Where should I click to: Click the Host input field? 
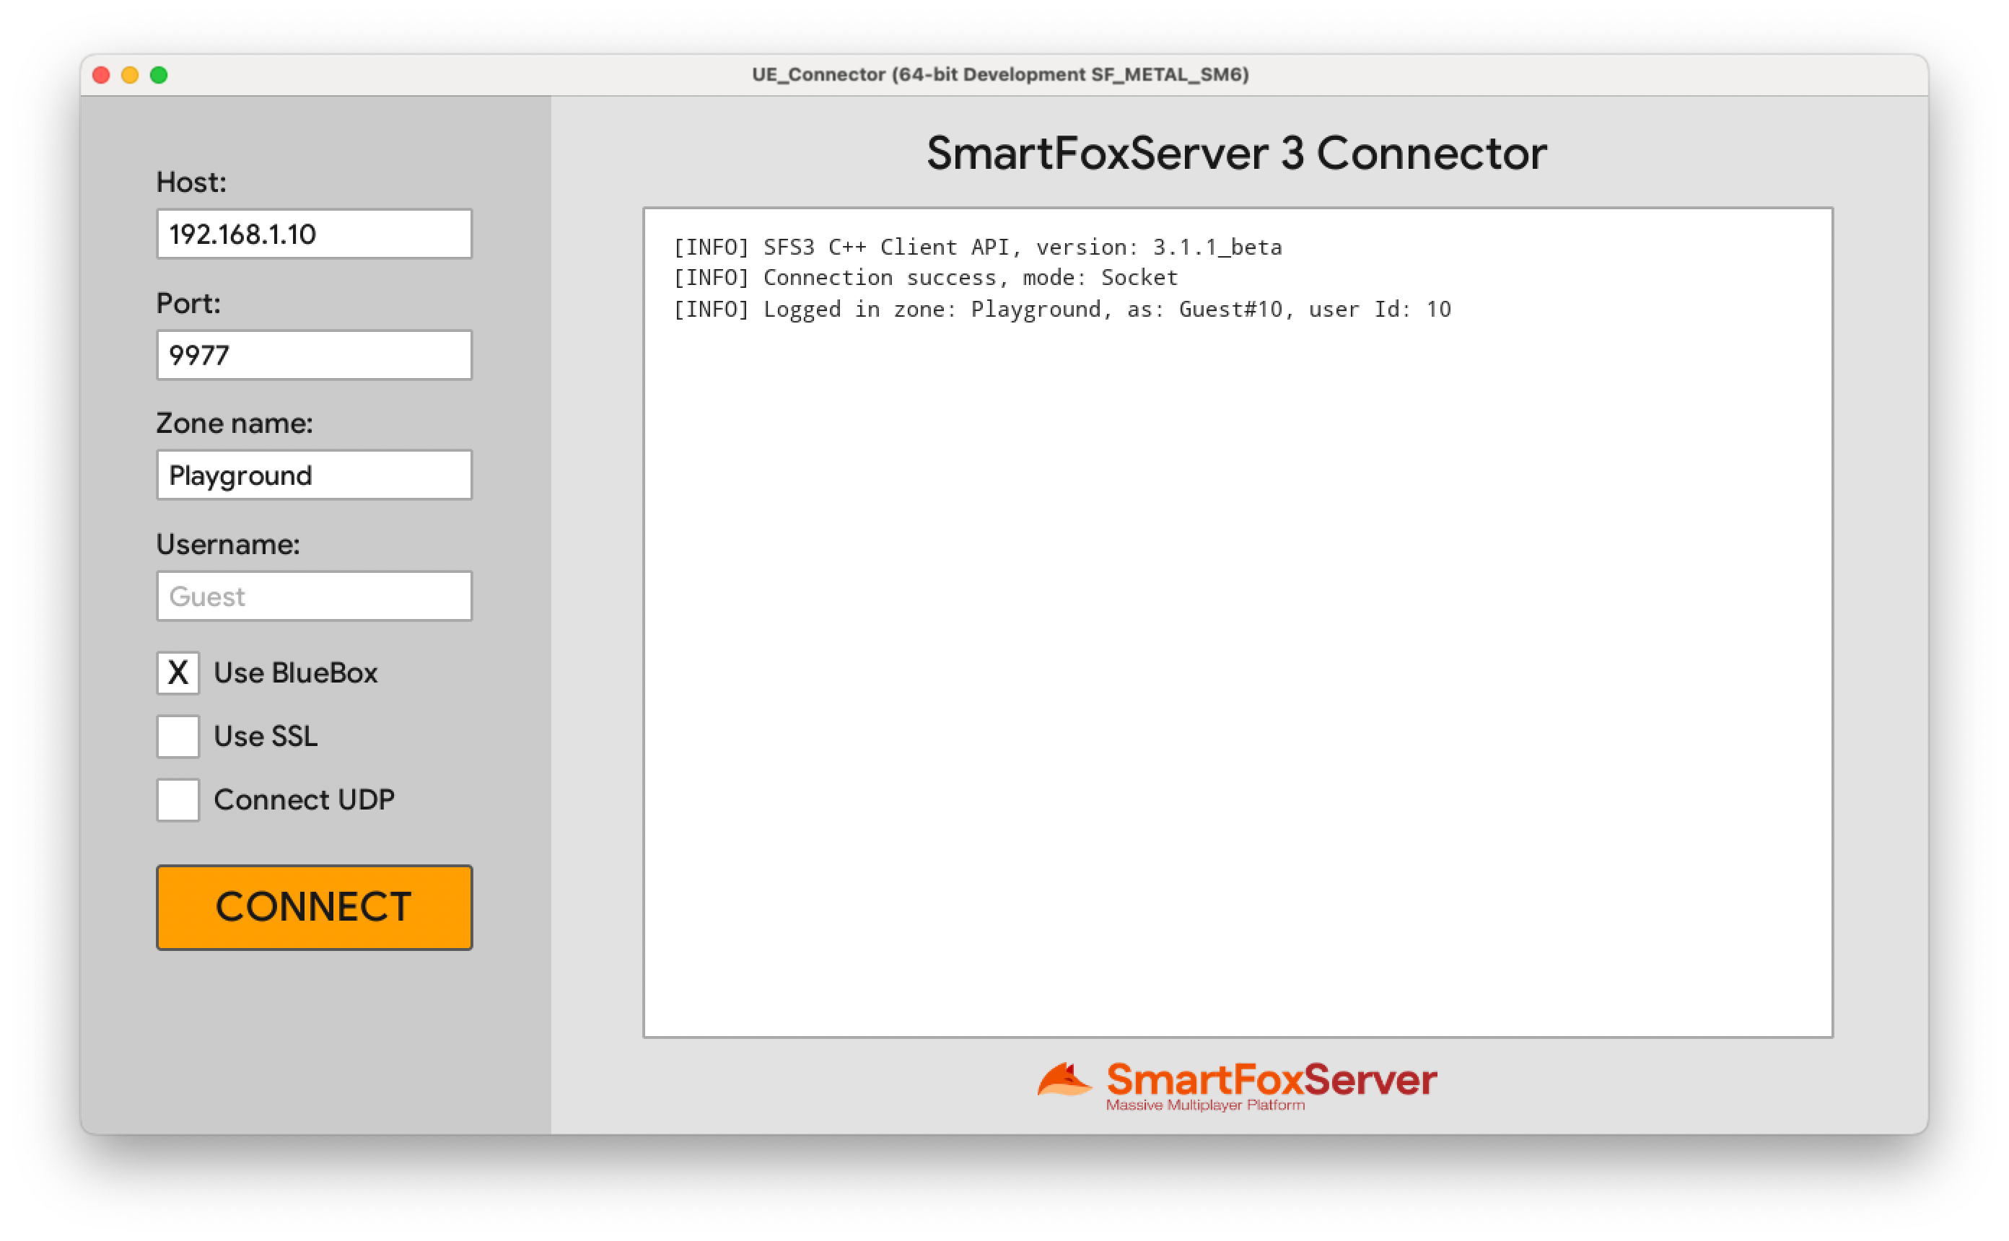coord(315,234)
